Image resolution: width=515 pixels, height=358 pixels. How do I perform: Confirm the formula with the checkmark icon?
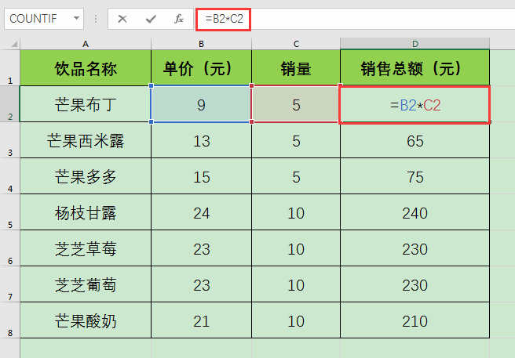point(151,19)
